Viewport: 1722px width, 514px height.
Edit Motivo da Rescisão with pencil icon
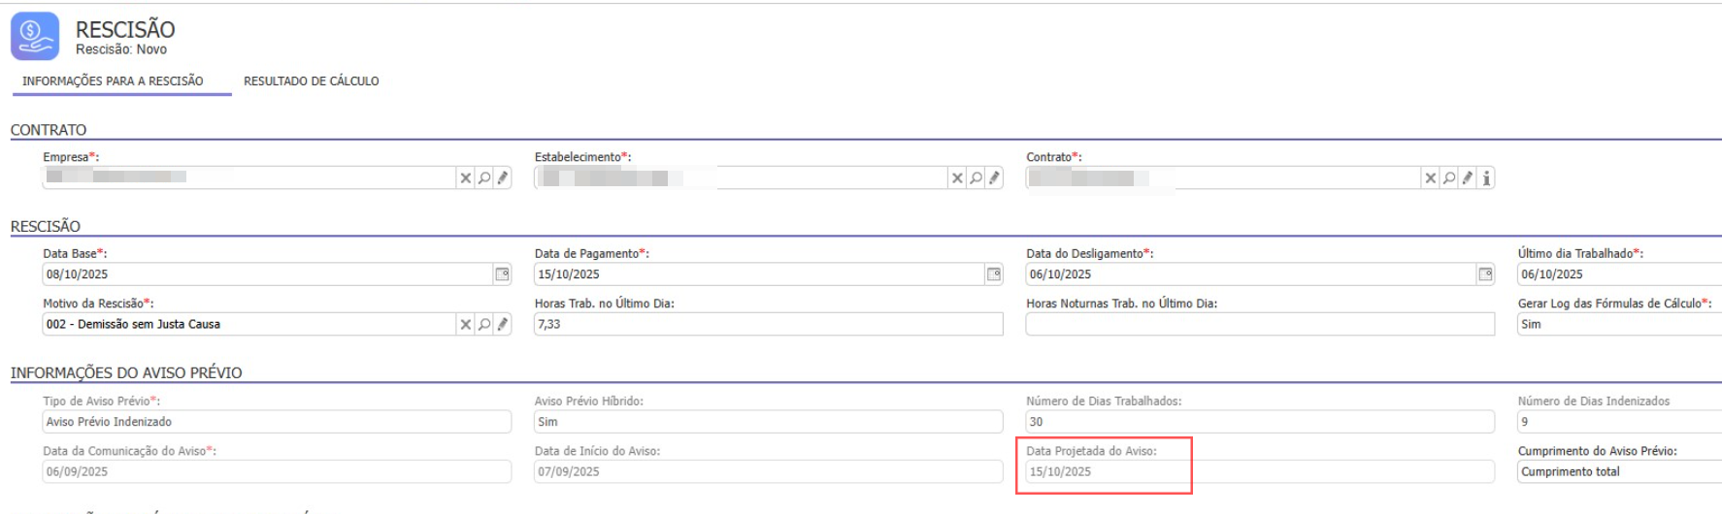503,325
